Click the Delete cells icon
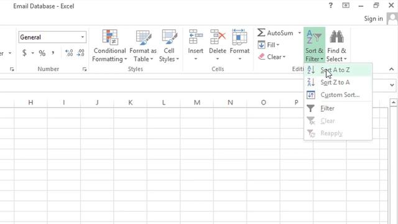This screenshot has height=224, width=398. pos(218,37)
